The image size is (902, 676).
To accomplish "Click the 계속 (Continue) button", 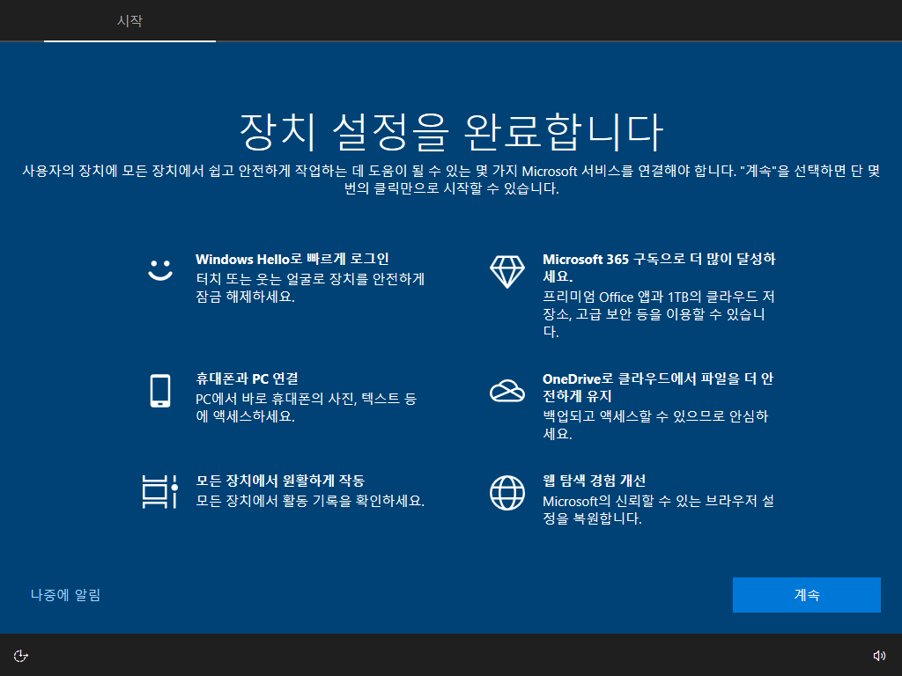I will point(806,594).
